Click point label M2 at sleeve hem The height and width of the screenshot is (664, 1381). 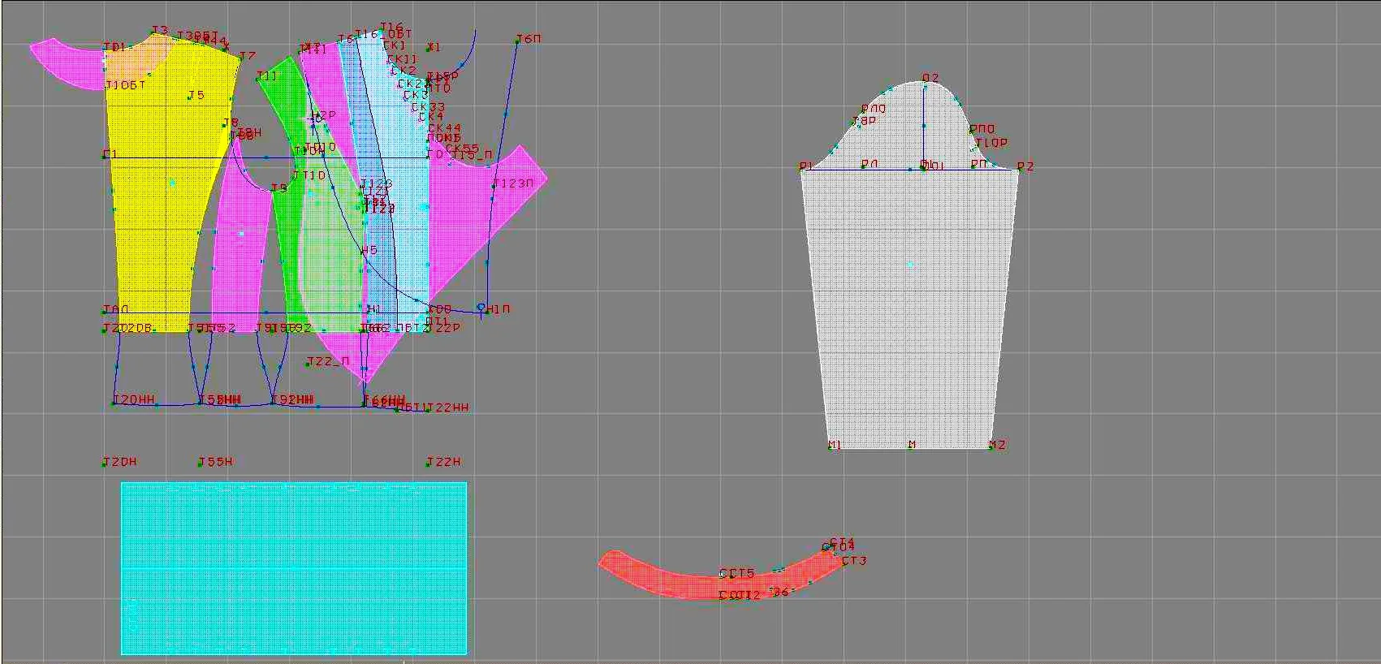click(997, 445)
